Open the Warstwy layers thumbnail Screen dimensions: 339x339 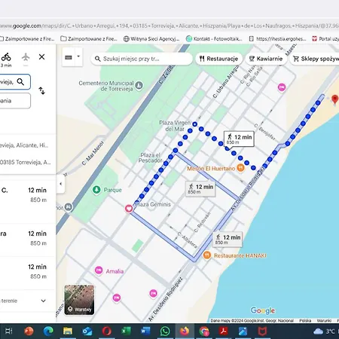79,300
